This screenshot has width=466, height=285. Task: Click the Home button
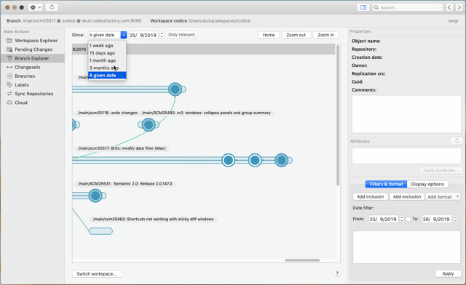[x=269, y=35]
